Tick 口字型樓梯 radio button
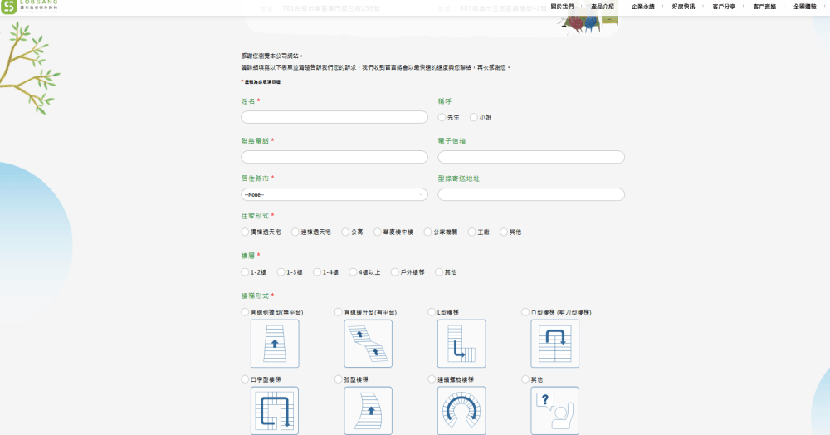The image size is (830, 435). [x=245, y=379]
